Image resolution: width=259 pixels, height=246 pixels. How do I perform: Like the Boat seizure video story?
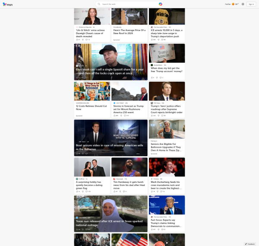(78, 153)
